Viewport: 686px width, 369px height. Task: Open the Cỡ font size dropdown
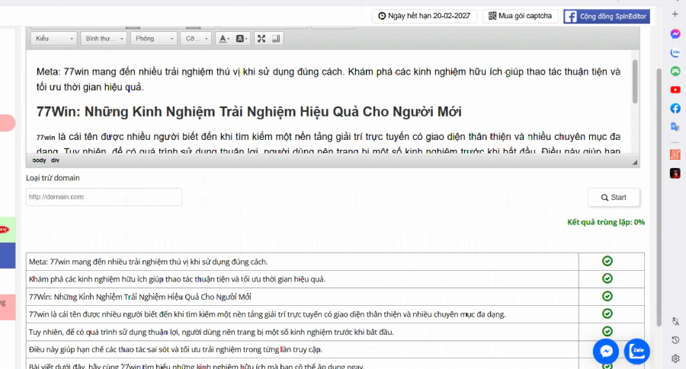[196, 39]
